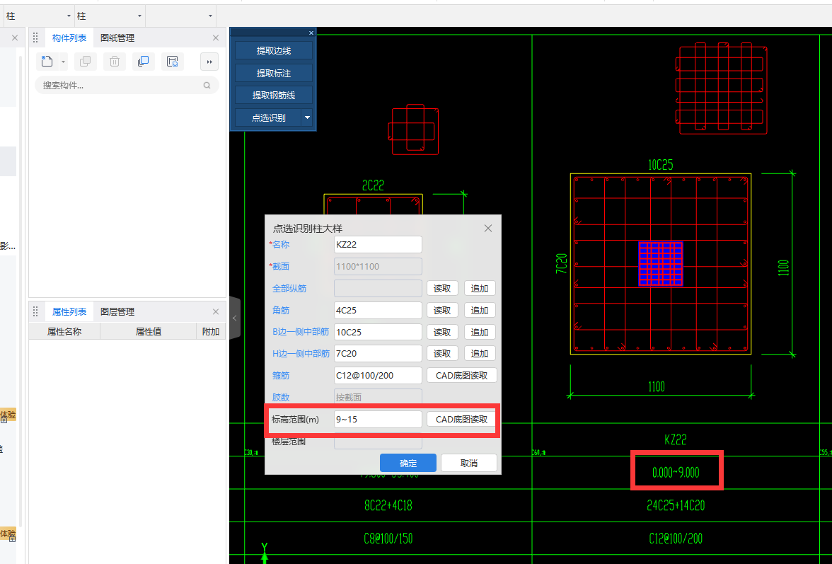Click 读取 for B边一侧中部筋
This screenshot has height=564, width=832.
point(442,332)
